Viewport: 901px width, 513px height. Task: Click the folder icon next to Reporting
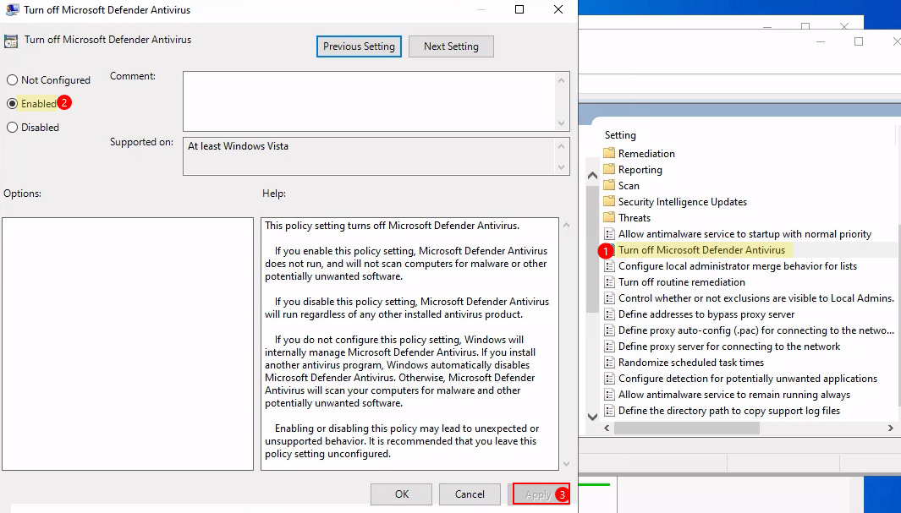tap(609, 169)
